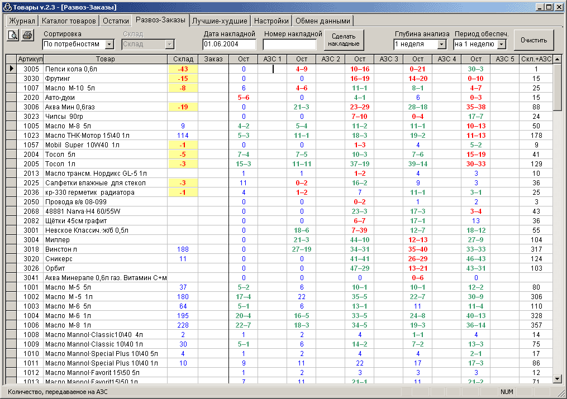
Task: Select the Сникерс row
Action: tap(279, 259)
